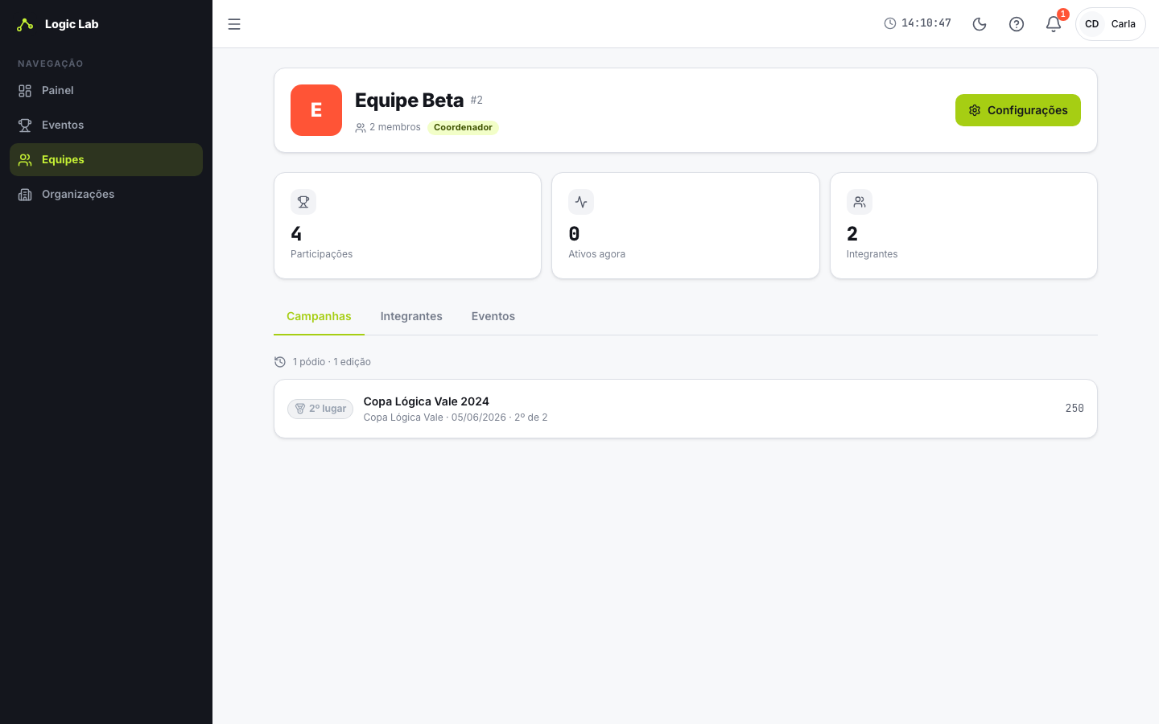Open Eventos in the sidebar
Viewport: 1159px width, 724px height.
pyautogui.click(x=106, y=125)
